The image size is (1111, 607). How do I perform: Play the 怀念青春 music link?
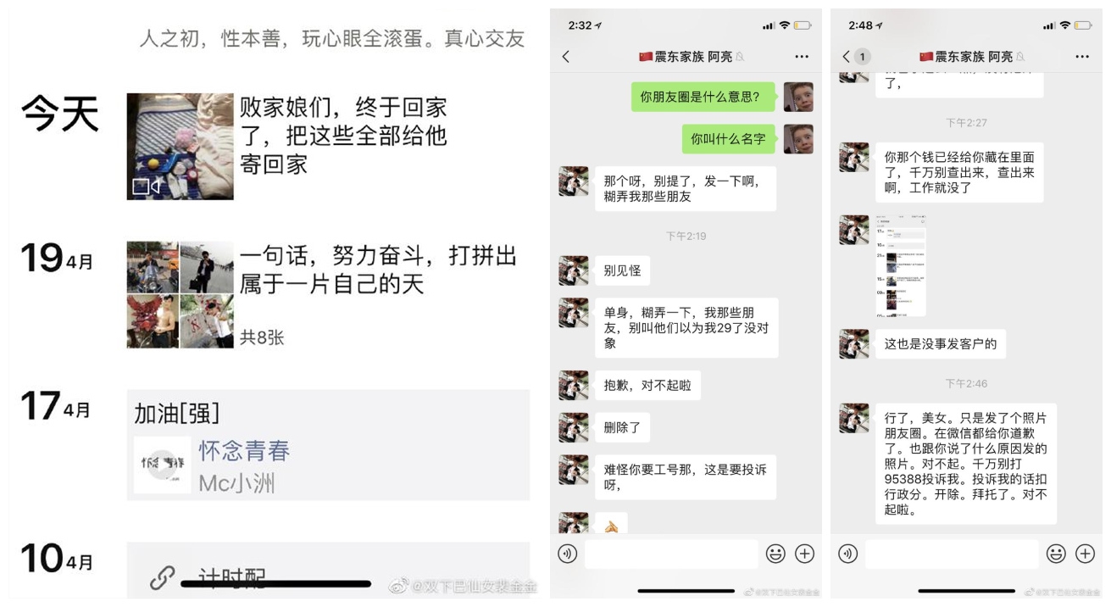coord(162,465)
